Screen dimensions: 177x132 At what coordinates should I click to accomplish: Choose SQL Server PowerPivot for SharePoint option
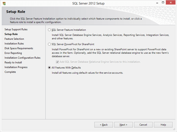click(49, 44)
